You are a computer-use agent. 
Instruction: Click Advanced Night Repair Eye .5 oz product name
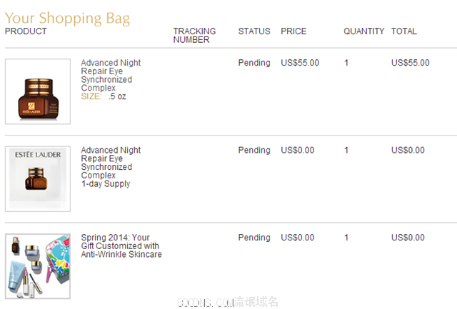point(111,75)
